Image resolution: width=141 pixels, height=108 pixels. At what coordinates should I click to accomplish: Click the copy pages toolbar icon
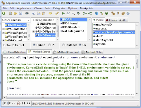pos(39,13)
